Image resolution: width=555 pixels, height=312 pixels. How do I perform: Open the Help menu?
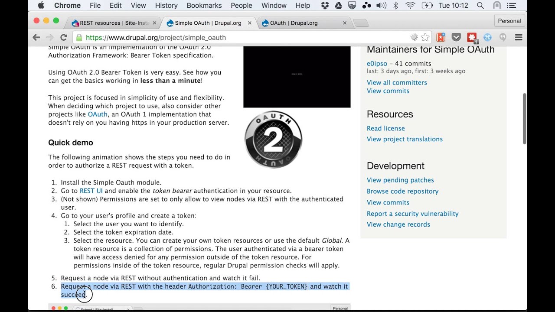tap(303, 5)
